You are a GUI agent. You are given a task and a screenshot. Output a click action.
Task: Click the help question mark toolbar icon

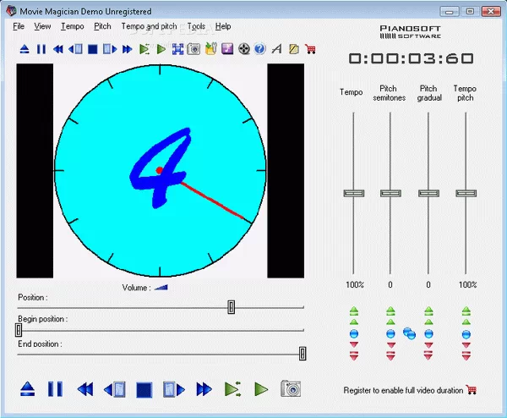click(x=260, y=49)
